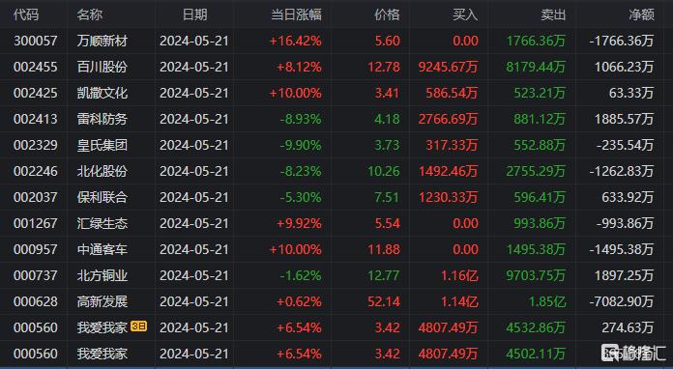Open the 皇氏集团 stock name
Image resolution: width=673 pixels, height=369 pixels.
pos(102,145)
